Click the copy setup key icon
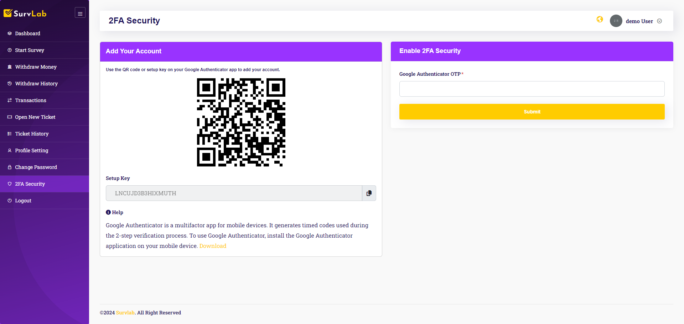Image resolution: width=684 pixels, height=324 pixels. click(369, 193)
